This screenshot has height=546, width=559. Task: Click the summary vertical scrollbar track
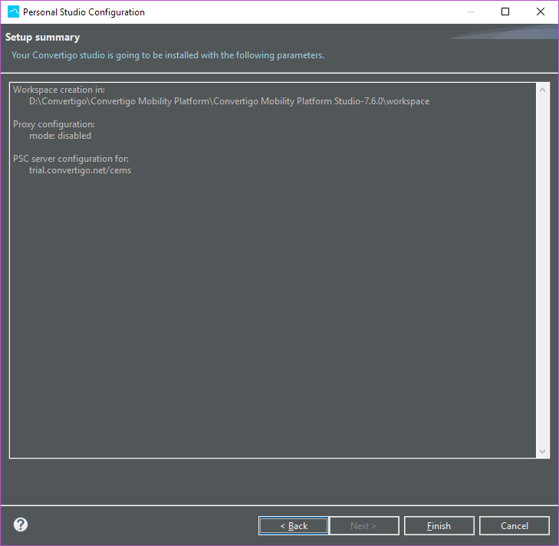[543, 268]
